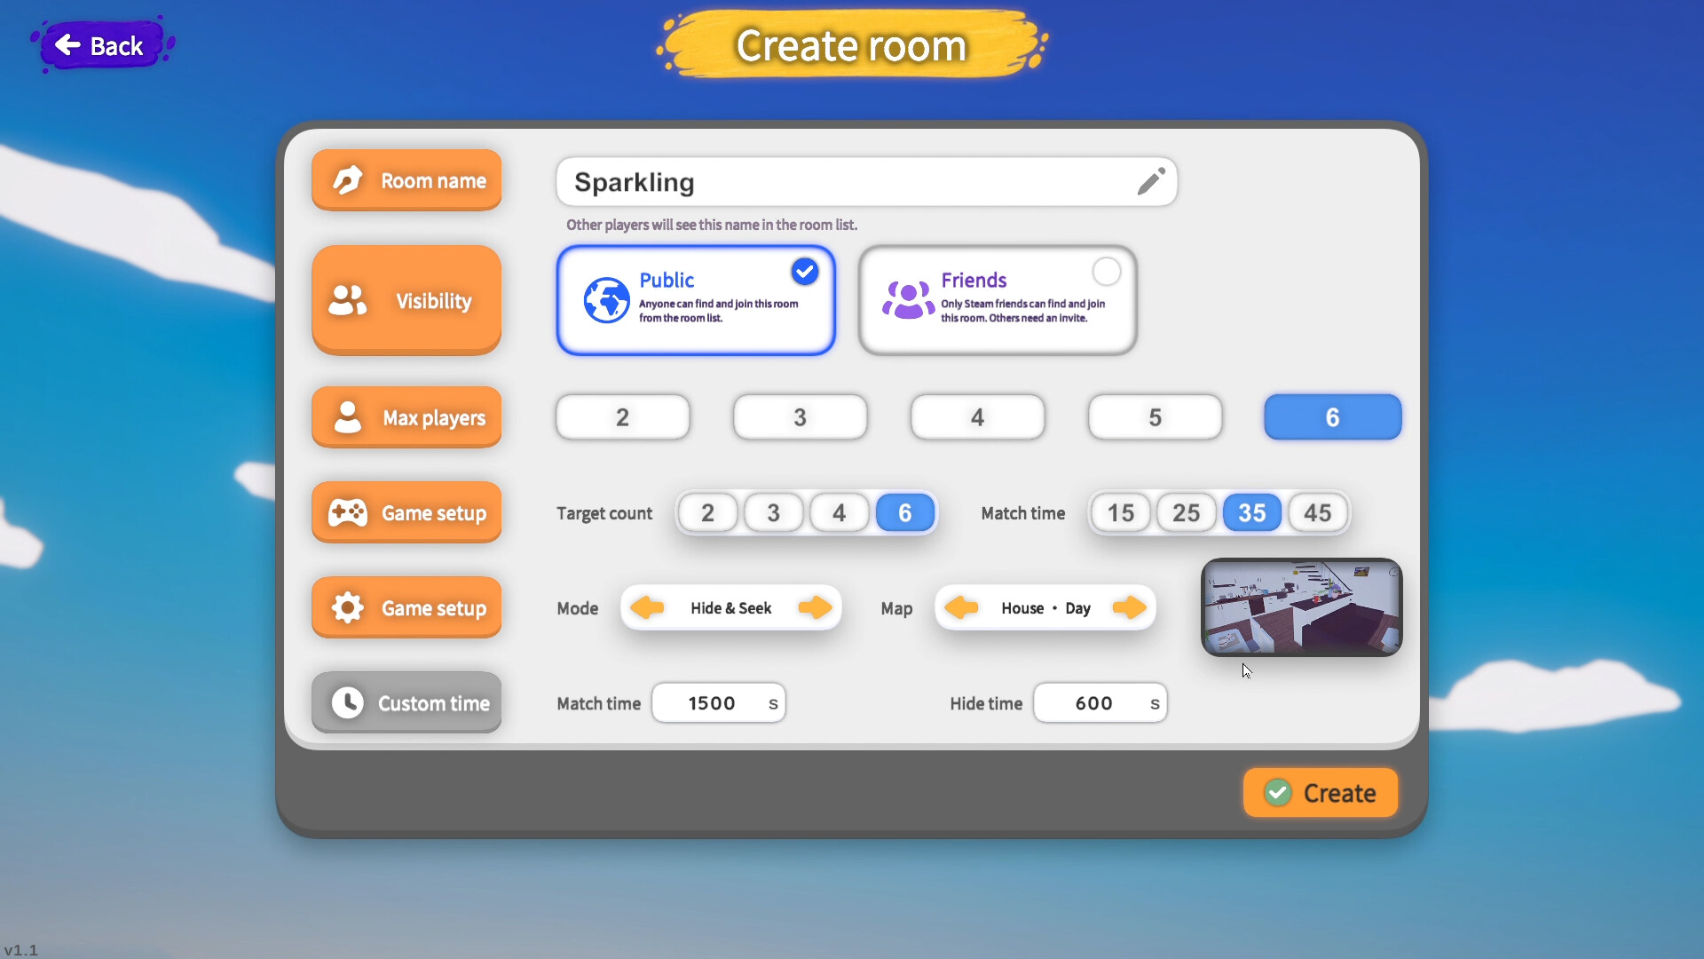
Task: Set max players to 2
Action: click(x=623, y=417)
